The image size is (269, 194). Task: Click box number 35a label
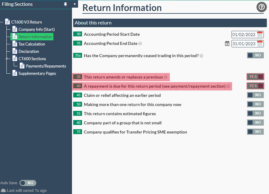click(x=77, y=55)
